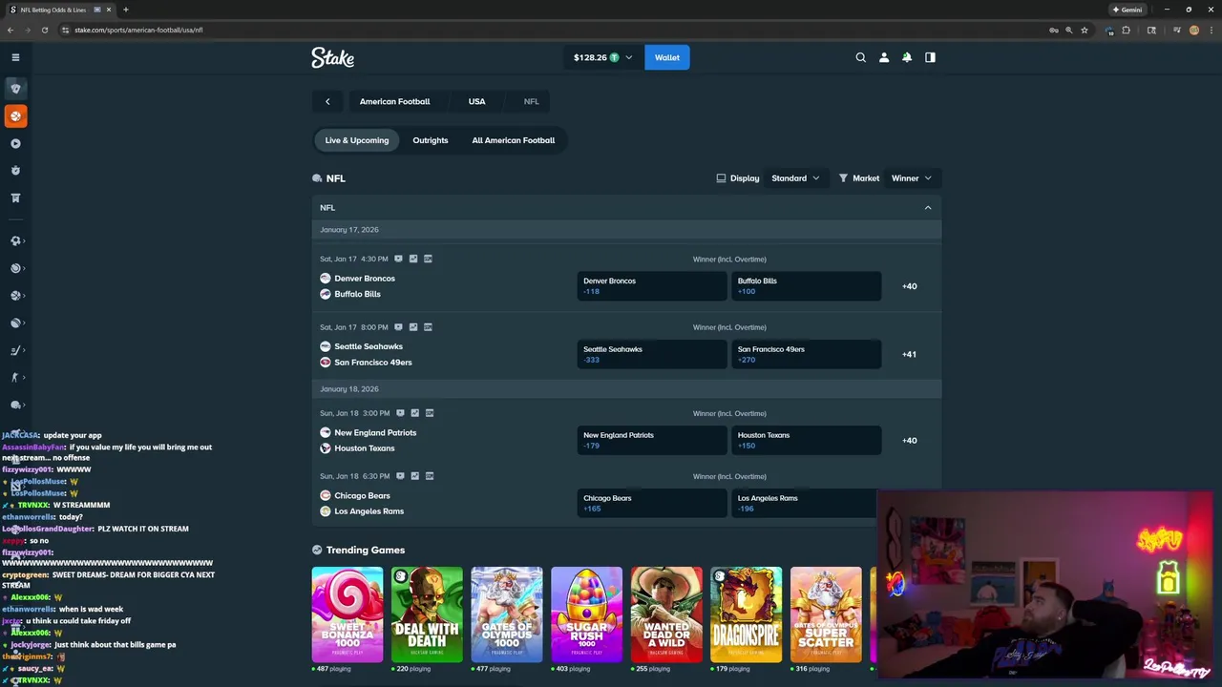
Task: Open scoreboard icon for Patriots 3:00 PM game
Action: click(x=429, y=413)
